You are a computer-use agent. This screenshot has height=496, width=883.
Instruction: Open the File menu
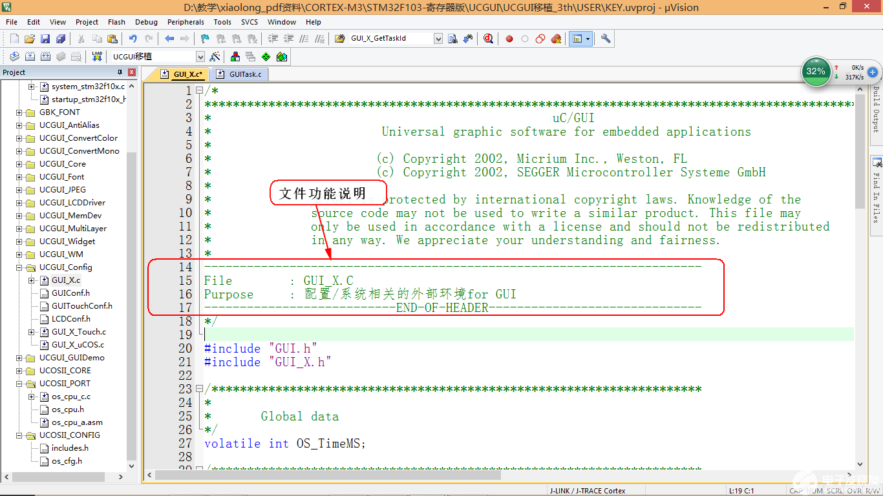[12, 22]
